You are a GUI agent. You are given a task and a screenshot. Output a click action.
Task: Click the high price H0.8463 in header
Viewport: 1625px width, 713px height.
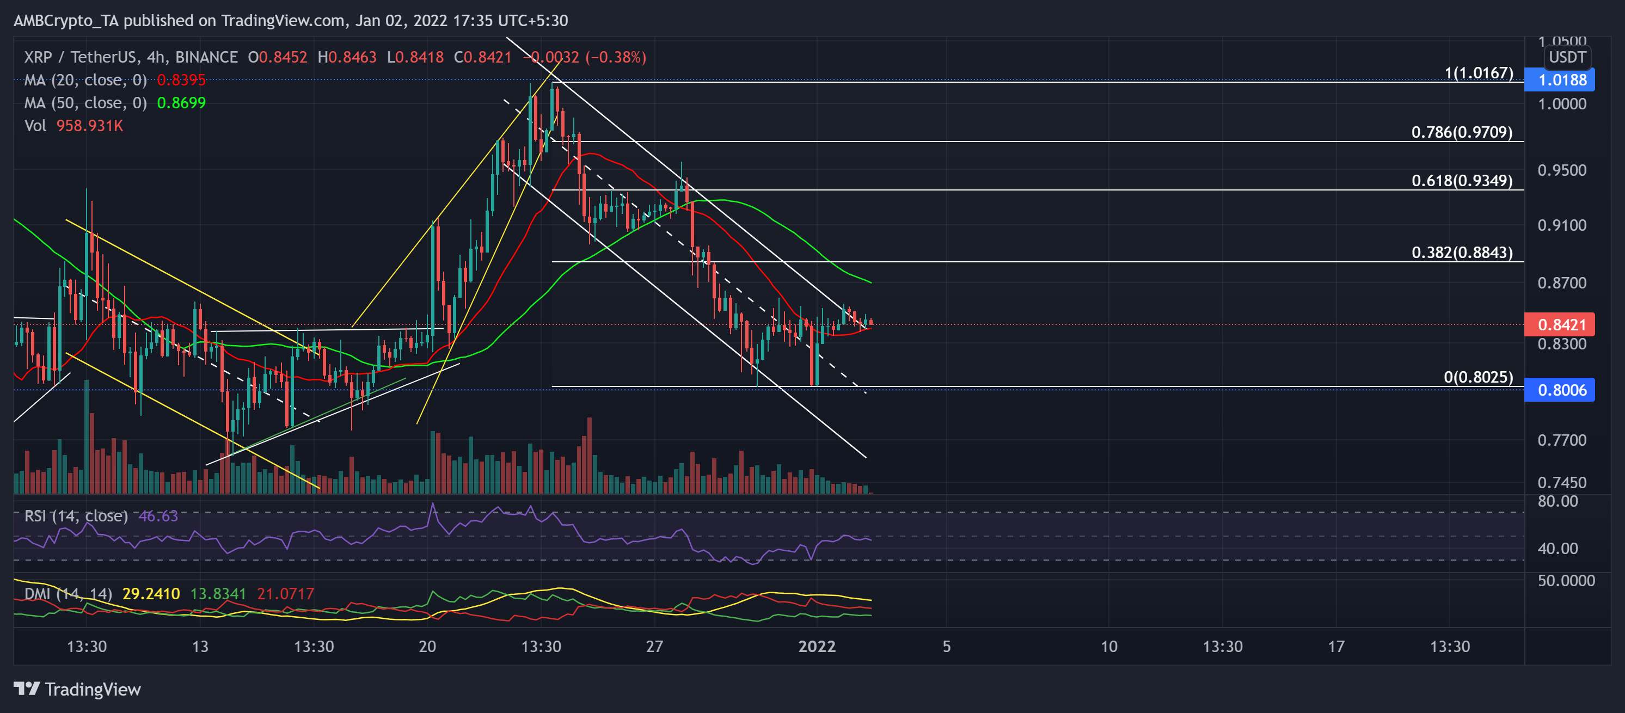(347, 57)
